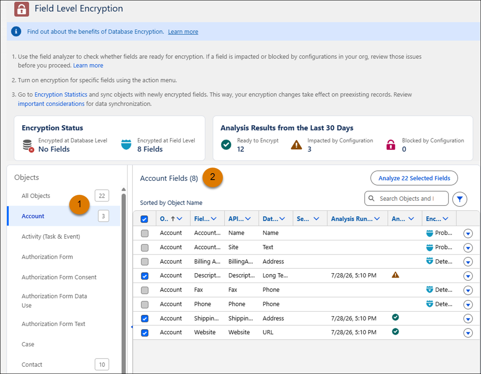Click the Field Level Encryption lock icon

22,8
